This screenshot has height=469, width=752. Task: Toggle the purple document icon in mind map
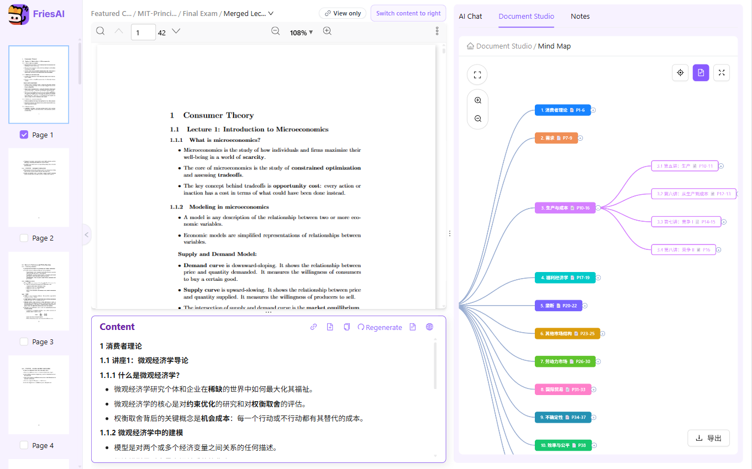[x=701, y=72]
